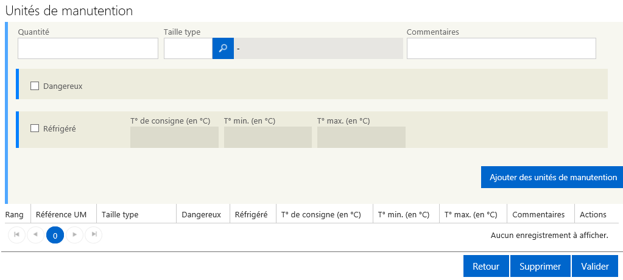Image resolution: width=623 pixels, height=280 pixels.
Task: Click the Valider button
Action: coord(595,266)
